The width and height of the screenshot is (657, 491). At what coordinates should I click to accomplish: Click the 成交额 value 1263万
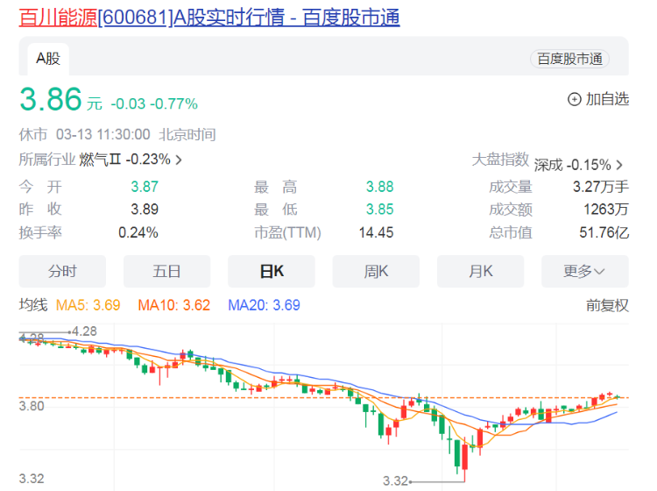tap(606, 210)
